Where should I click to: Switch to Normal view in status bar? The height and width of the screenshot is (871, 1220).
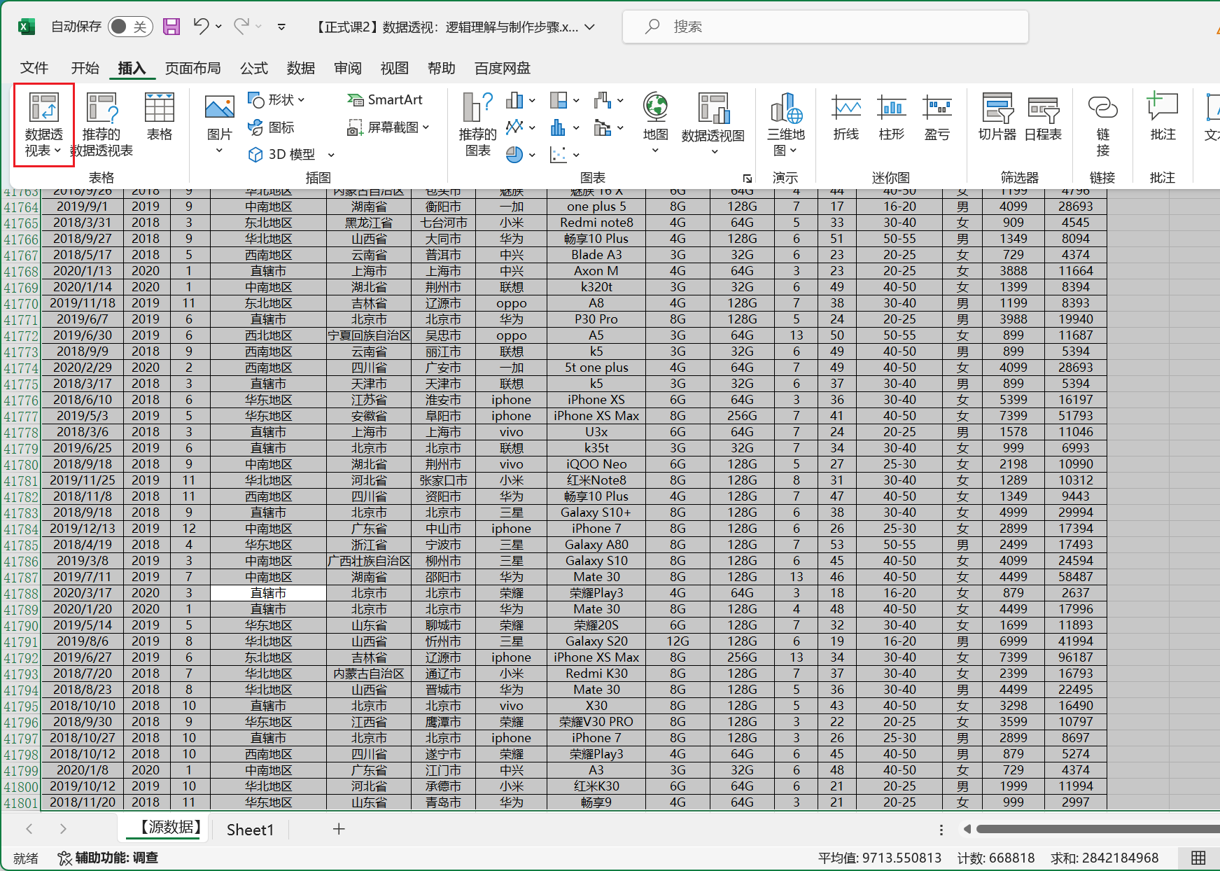[x=1198, y=858]
